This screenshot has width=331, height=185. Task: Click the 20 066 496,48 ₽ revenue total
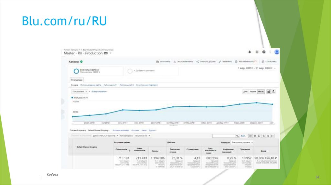[x=266, y=158]
